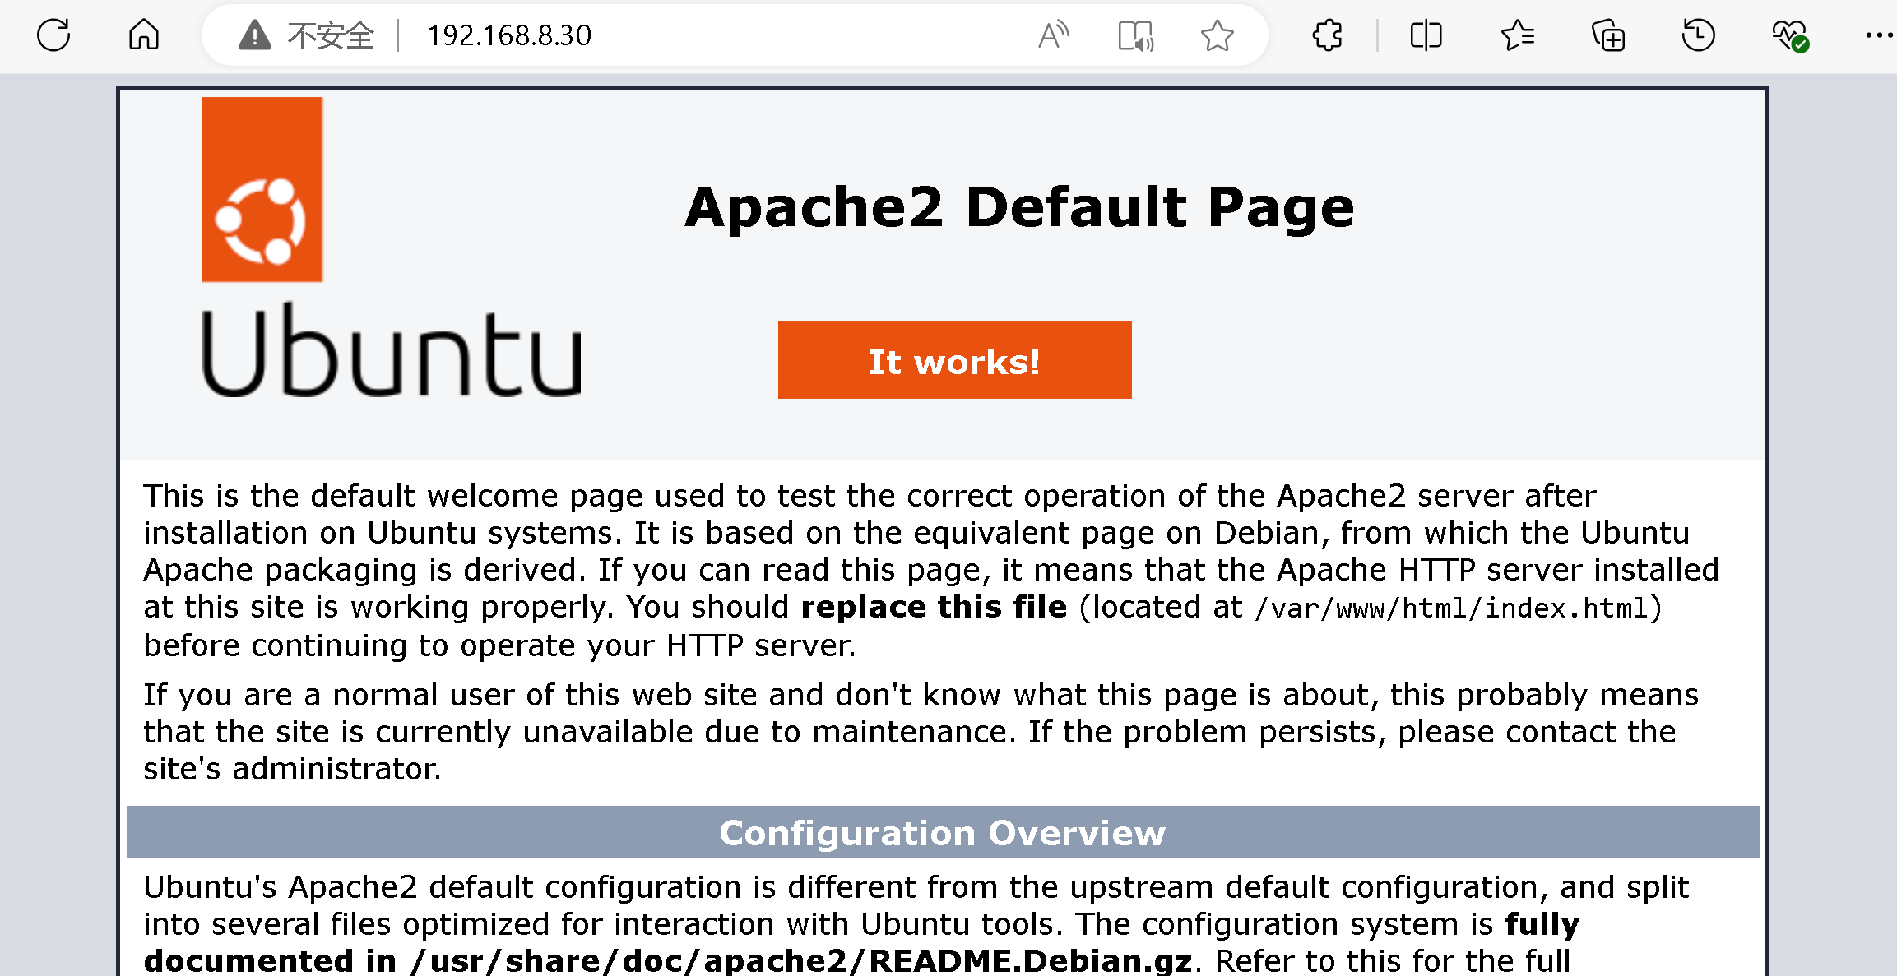Open the Collections icon
The width and height of the screenshot is (1897, 976).
[x=1608, y=36]
